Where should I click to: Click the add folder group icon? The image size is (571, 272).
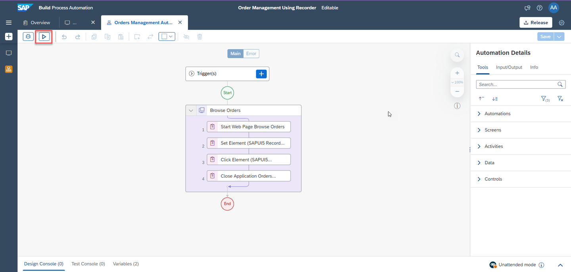point(137,37)
